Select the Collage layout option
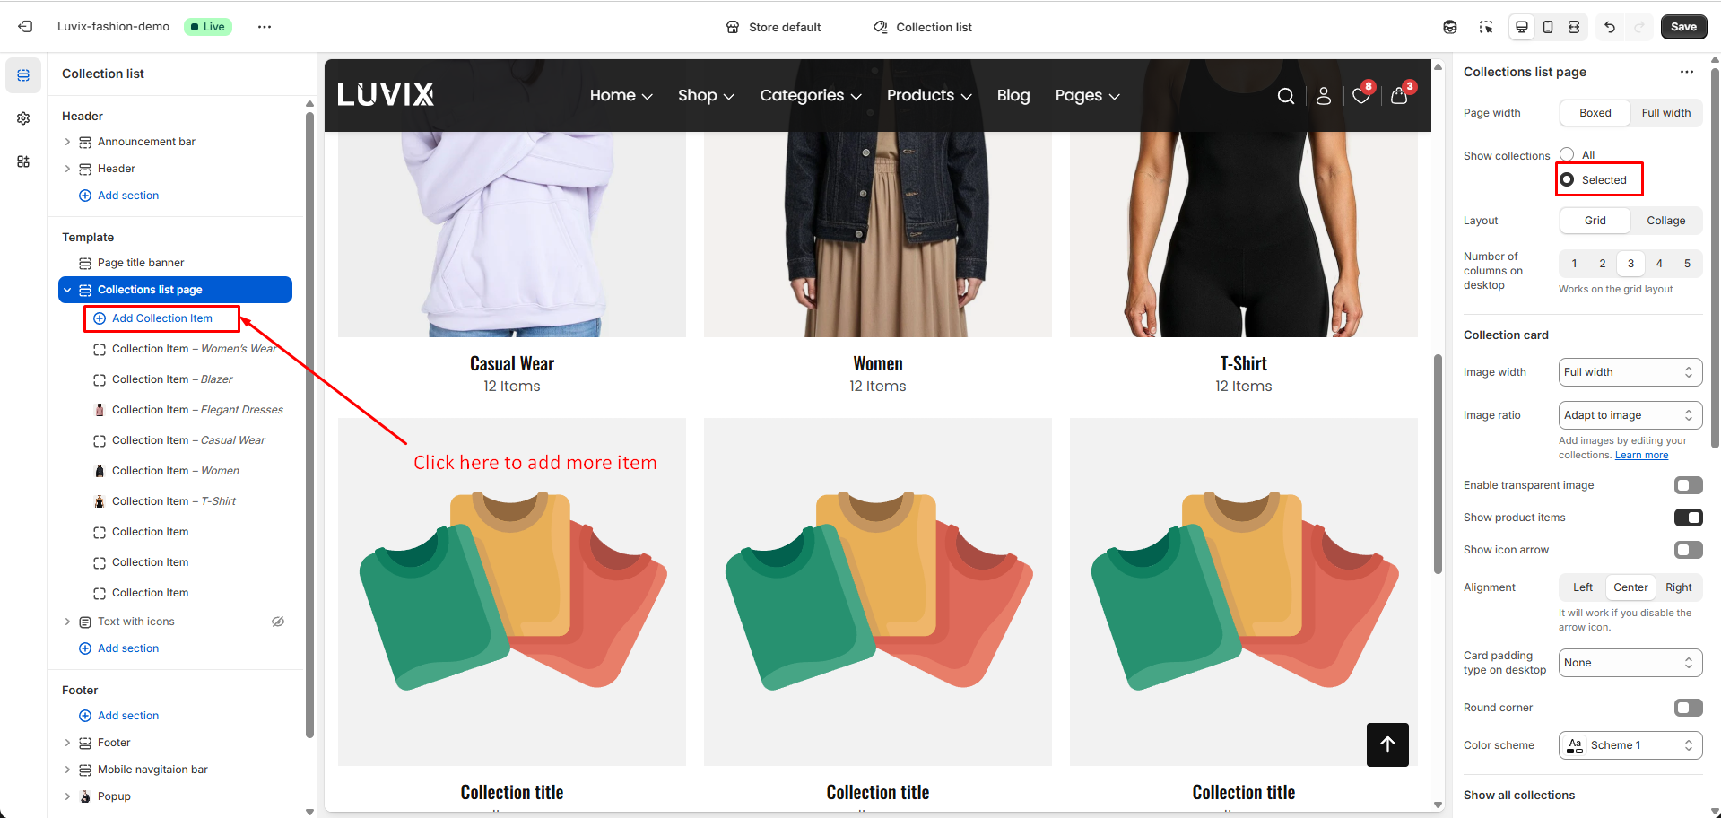Viewport: 1721px width, 818px height. 1665,221
